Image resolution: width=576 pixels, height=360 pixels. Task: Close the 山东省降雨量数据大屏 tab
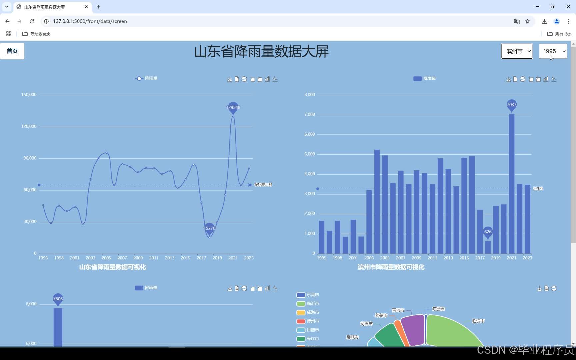pyautogui.click(x=86, y=7)
